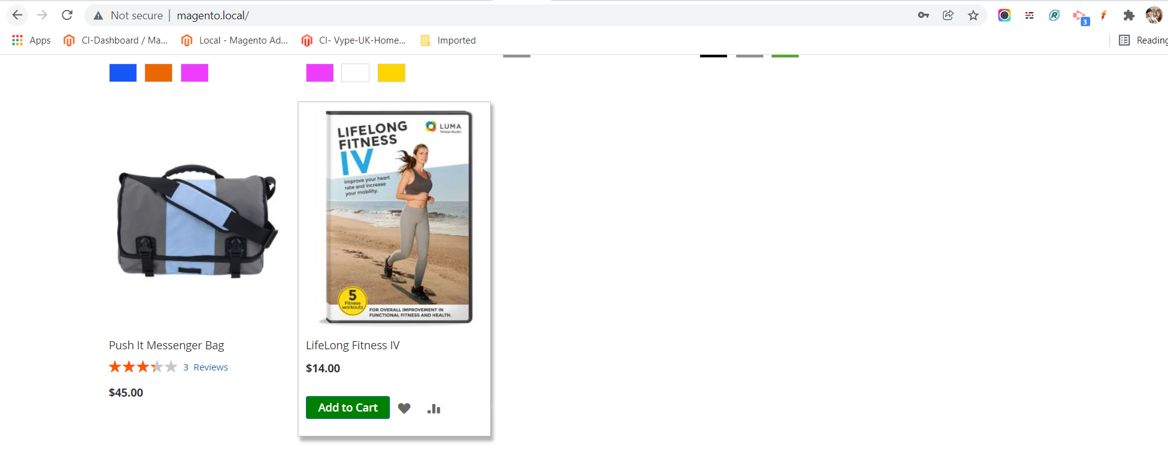Viewport: 1168px width, 457px height.
Task: Pick the magenta swatch beside white
Action: point(320,73)
